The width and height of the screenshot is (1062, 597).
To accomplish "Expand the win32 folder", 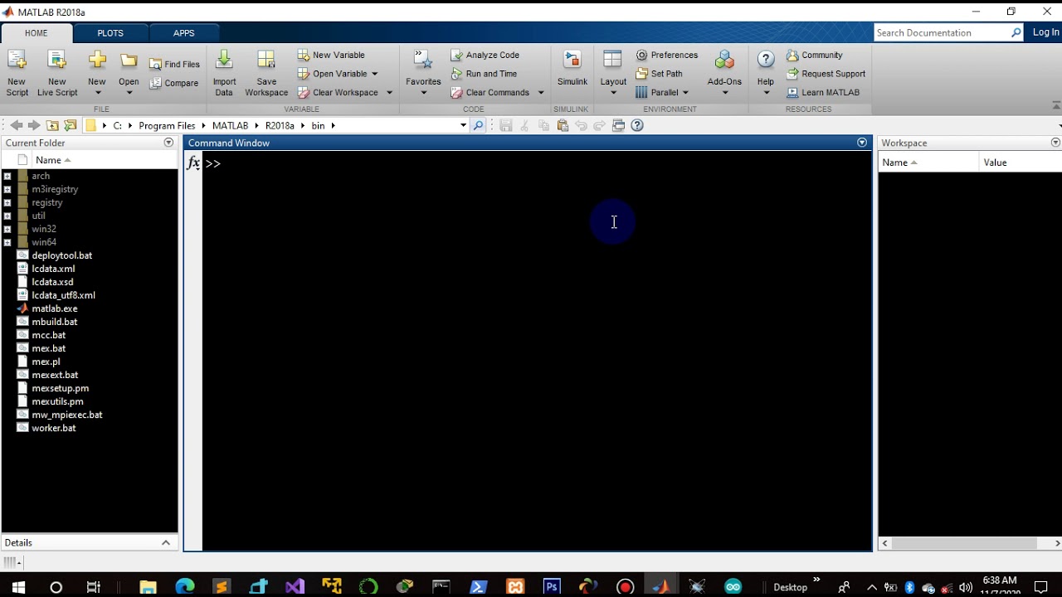I will (x=7, y=229).
